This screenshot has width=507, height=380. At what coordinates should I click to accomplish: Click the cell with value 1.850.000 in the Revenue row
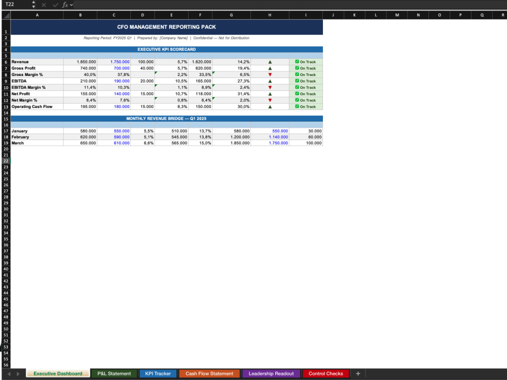click(80, 62)
